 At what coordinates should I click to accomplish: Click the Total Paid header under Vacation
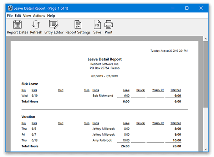[175, 123]
